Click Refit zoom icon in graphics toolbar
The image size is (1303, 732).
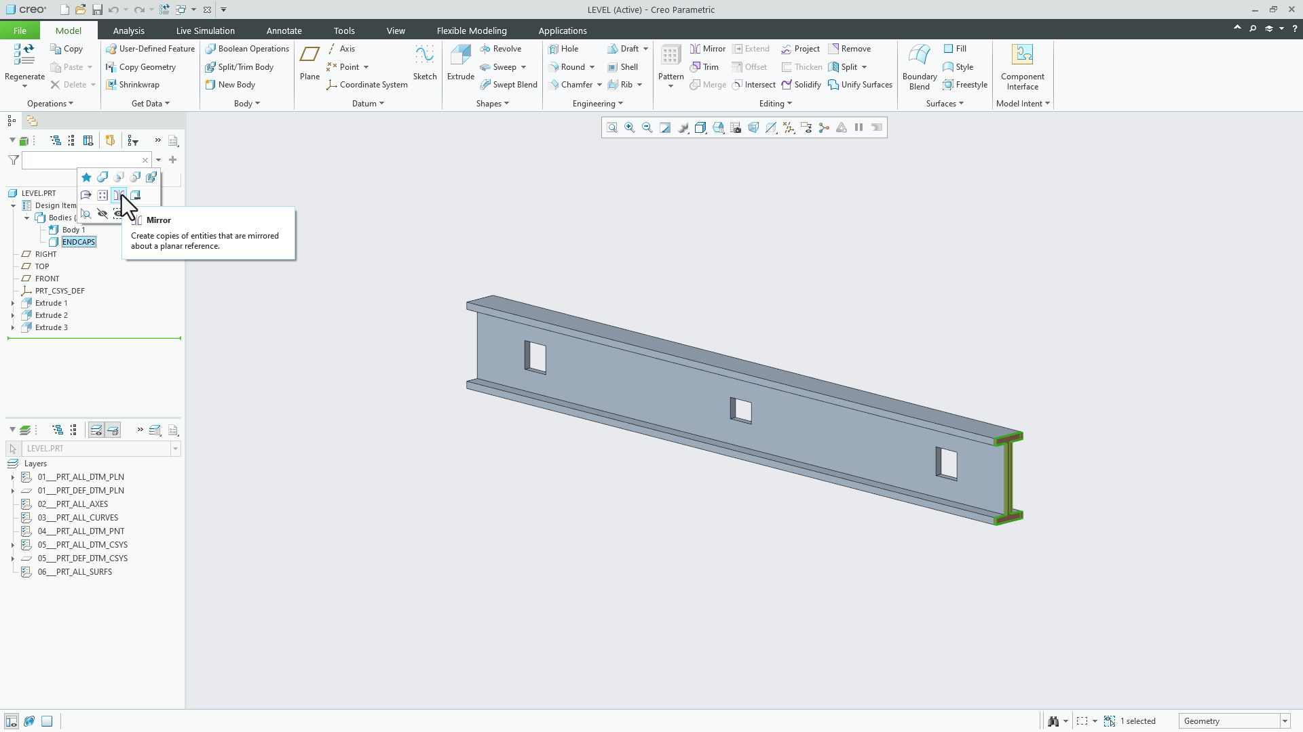pyautogui.click(x=612, y=127)
